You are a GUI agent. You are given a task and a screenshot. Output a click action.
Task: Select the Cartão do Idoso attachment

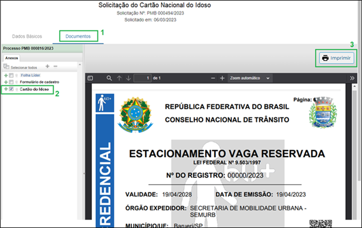click(x=34, y=89)
